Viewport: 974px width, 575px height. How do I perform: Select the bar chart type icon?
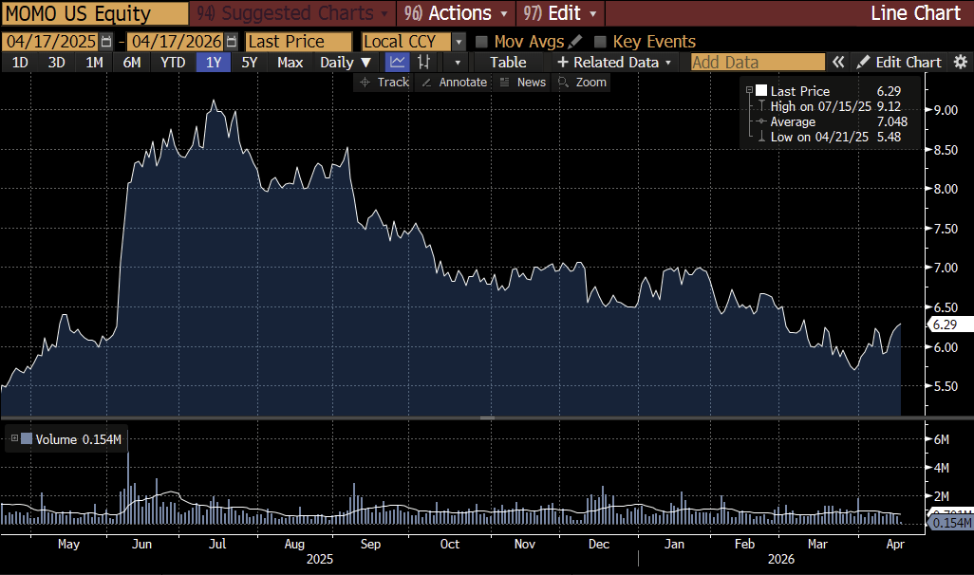[424, 62]
